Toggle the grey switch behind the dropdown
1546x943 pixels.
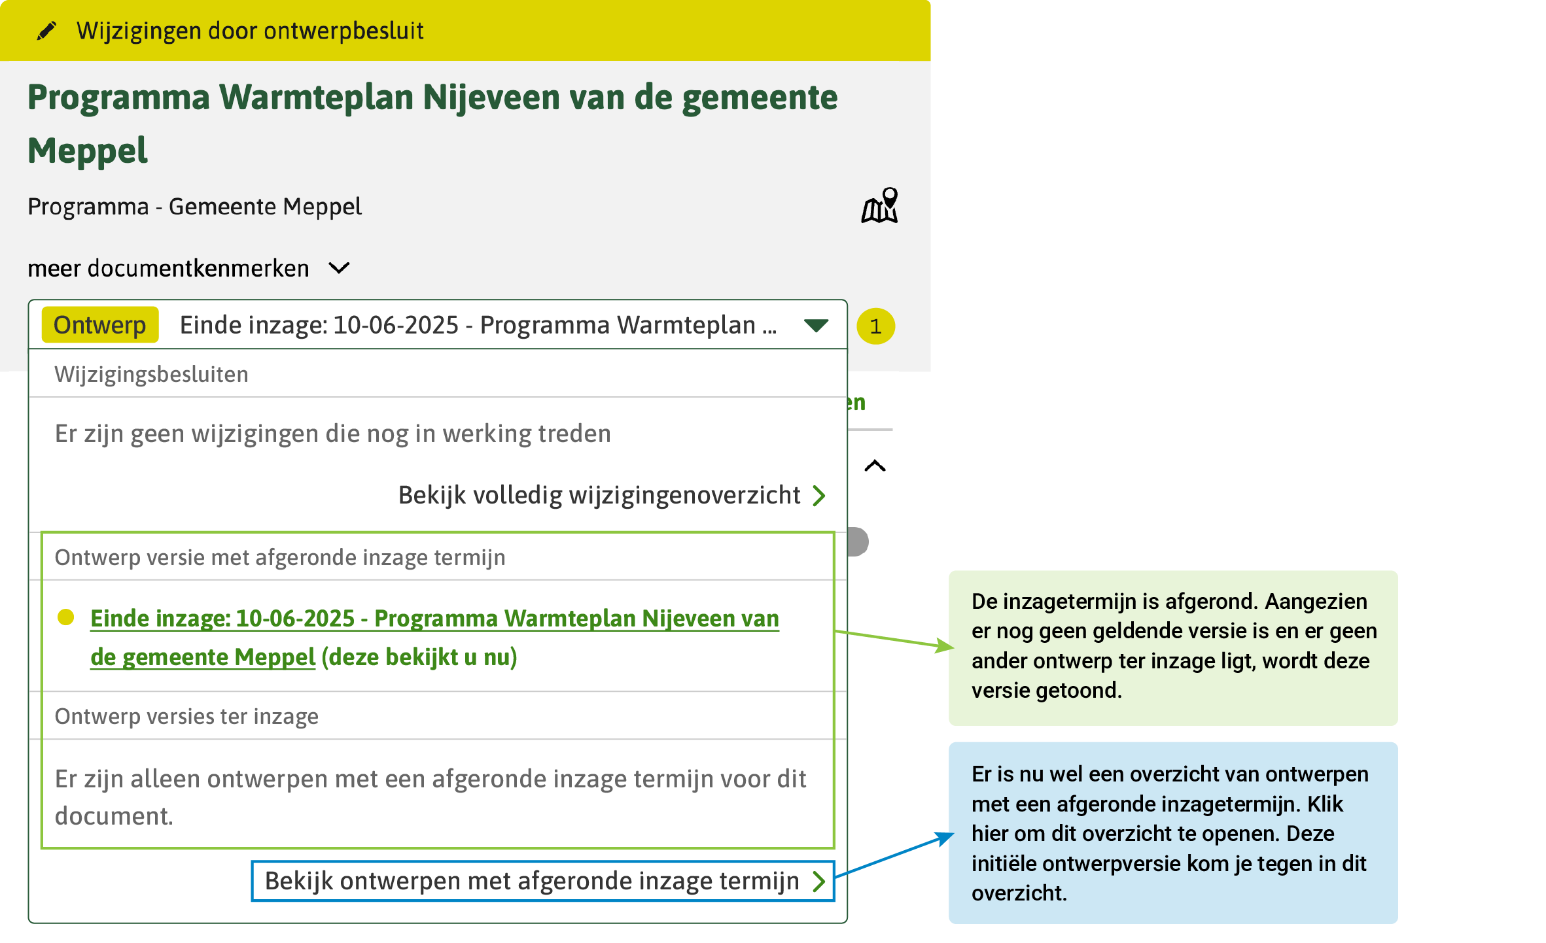tap(858, 541)
